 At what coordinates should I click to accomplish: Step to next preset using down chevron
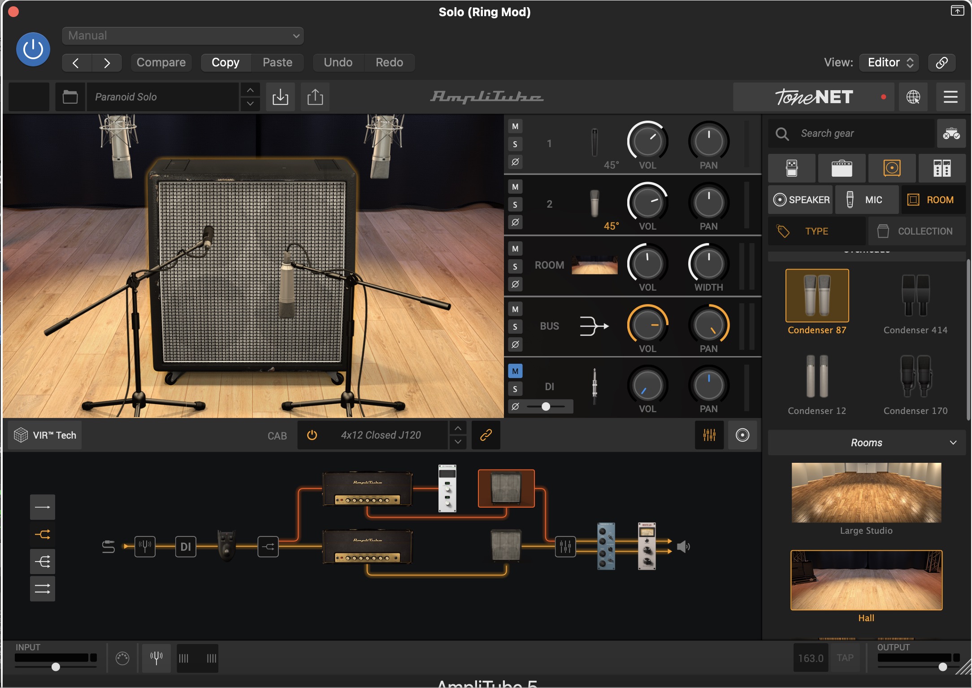coord(250,104)
